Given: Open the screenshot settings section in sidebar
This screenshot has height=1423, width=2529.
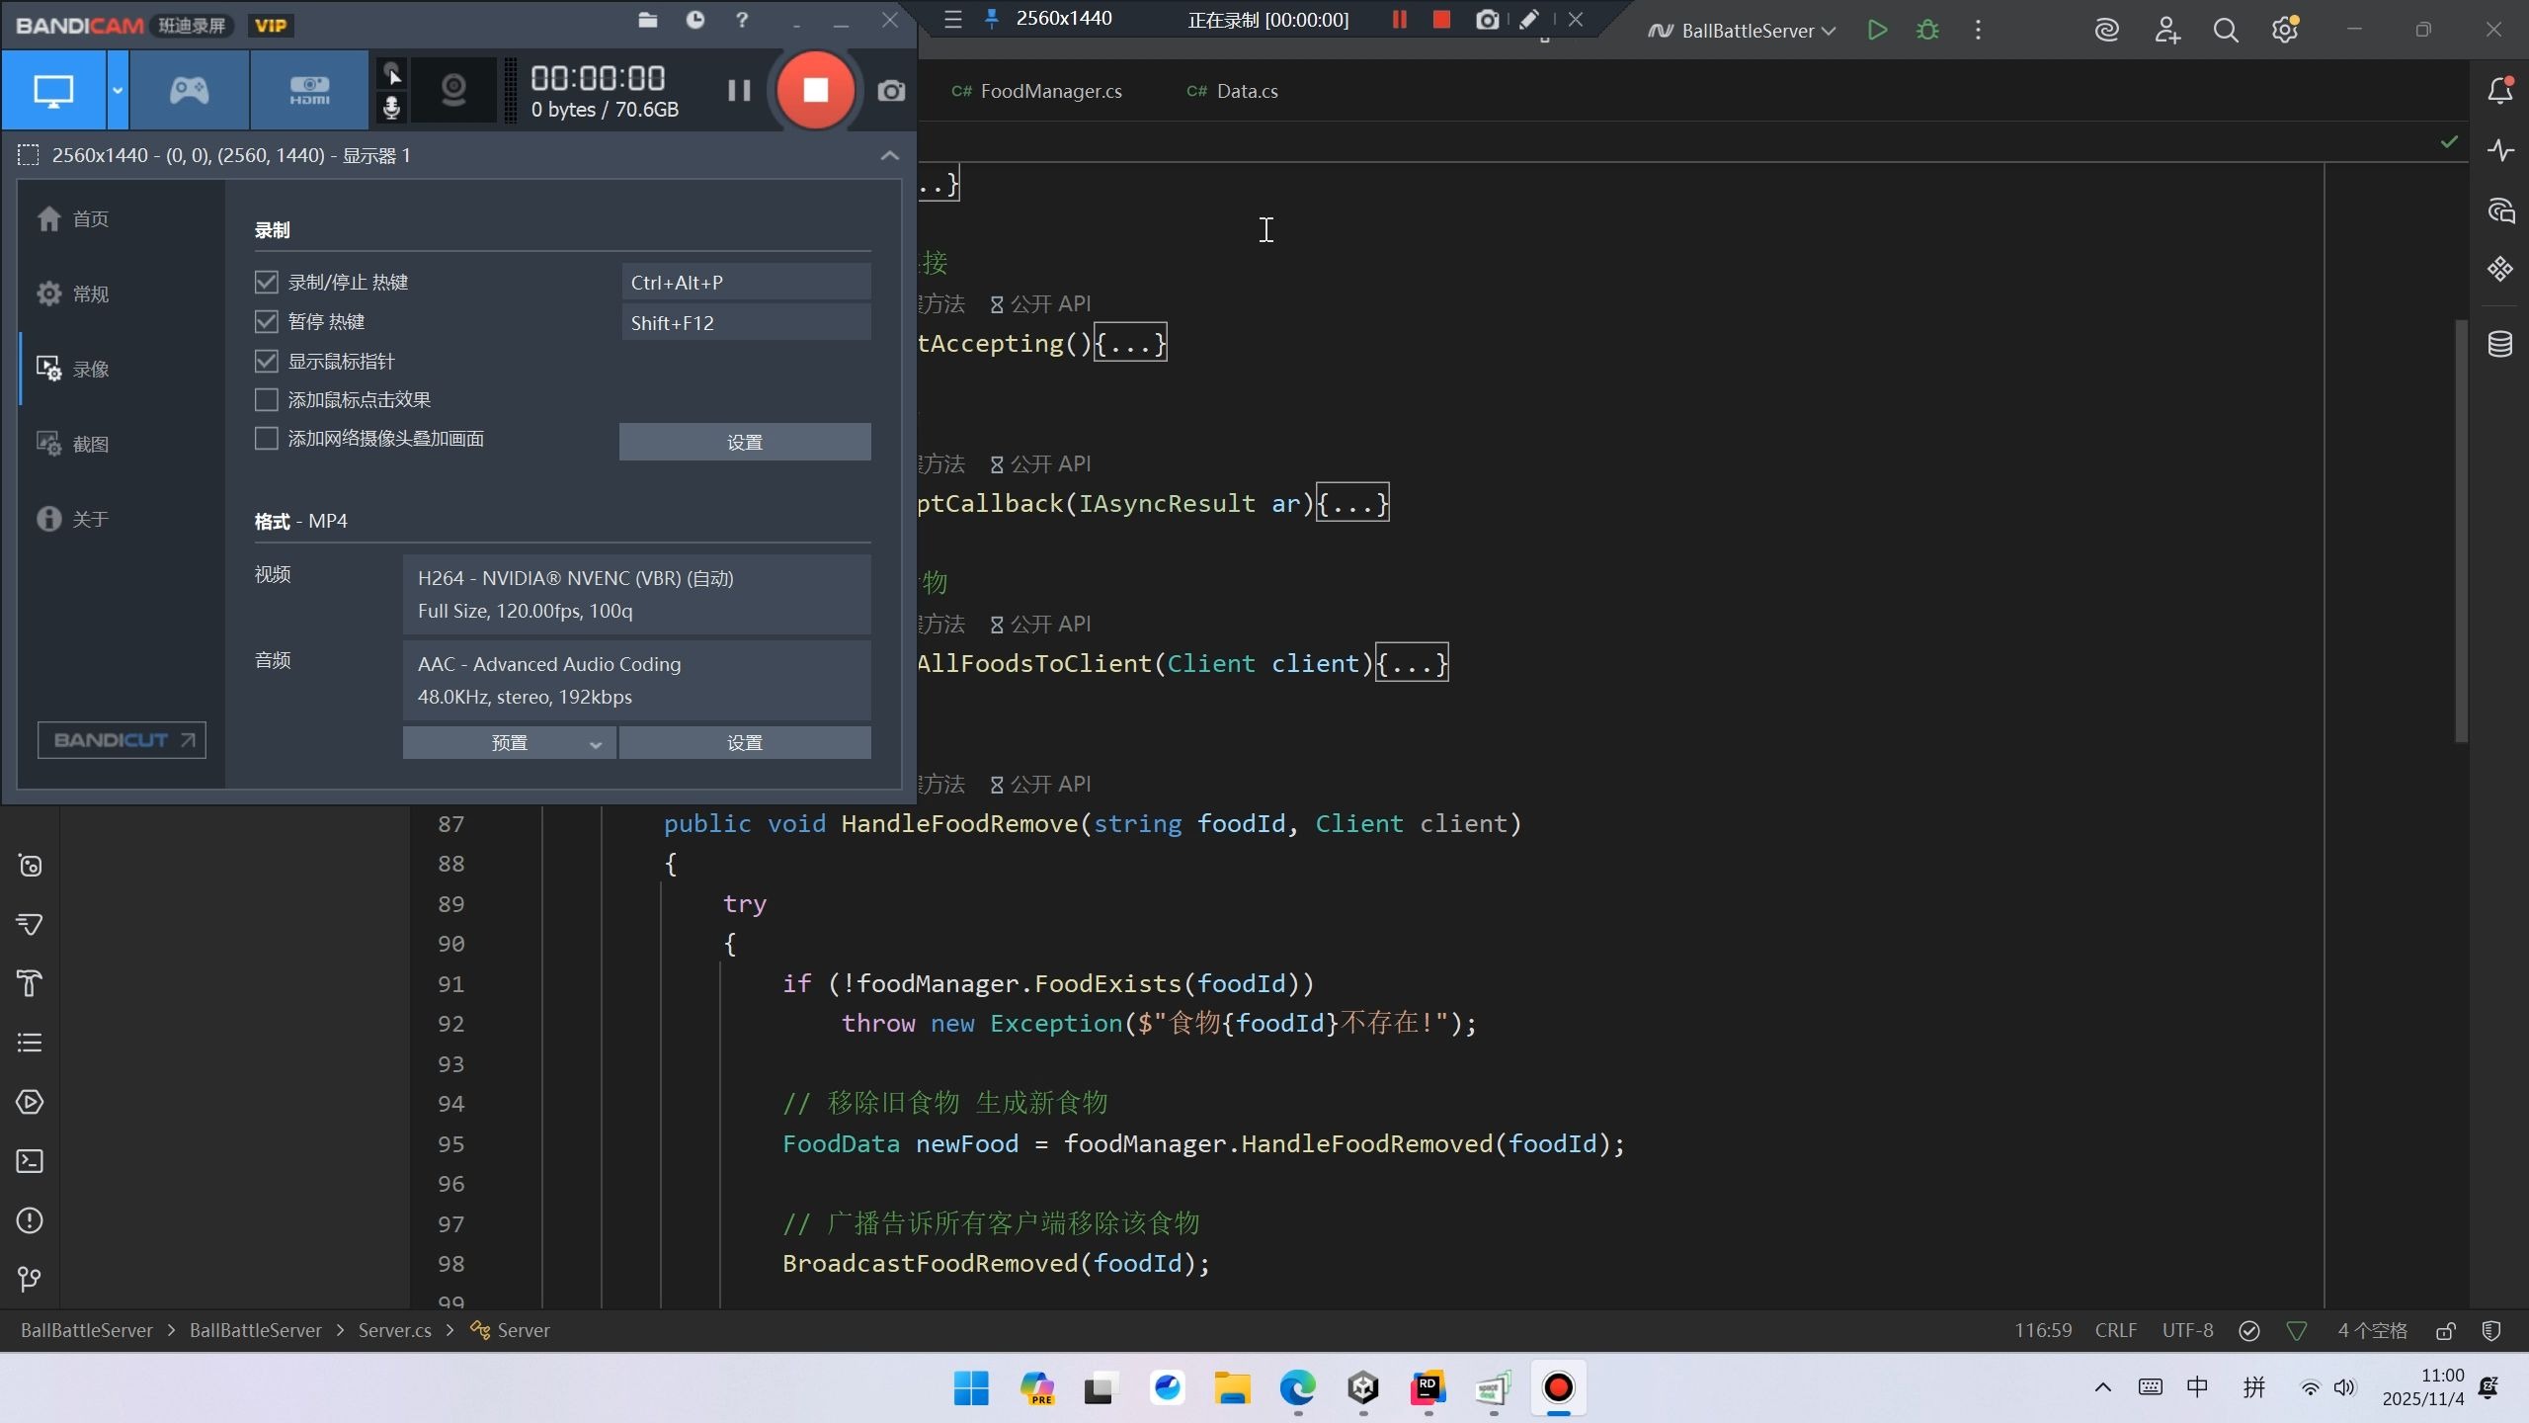Looking at the screenshot, I should (89, 445).
